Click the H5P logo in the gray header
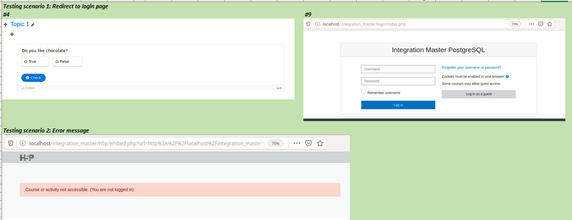This screenshot has height=220, width=572. pos(26,157)
